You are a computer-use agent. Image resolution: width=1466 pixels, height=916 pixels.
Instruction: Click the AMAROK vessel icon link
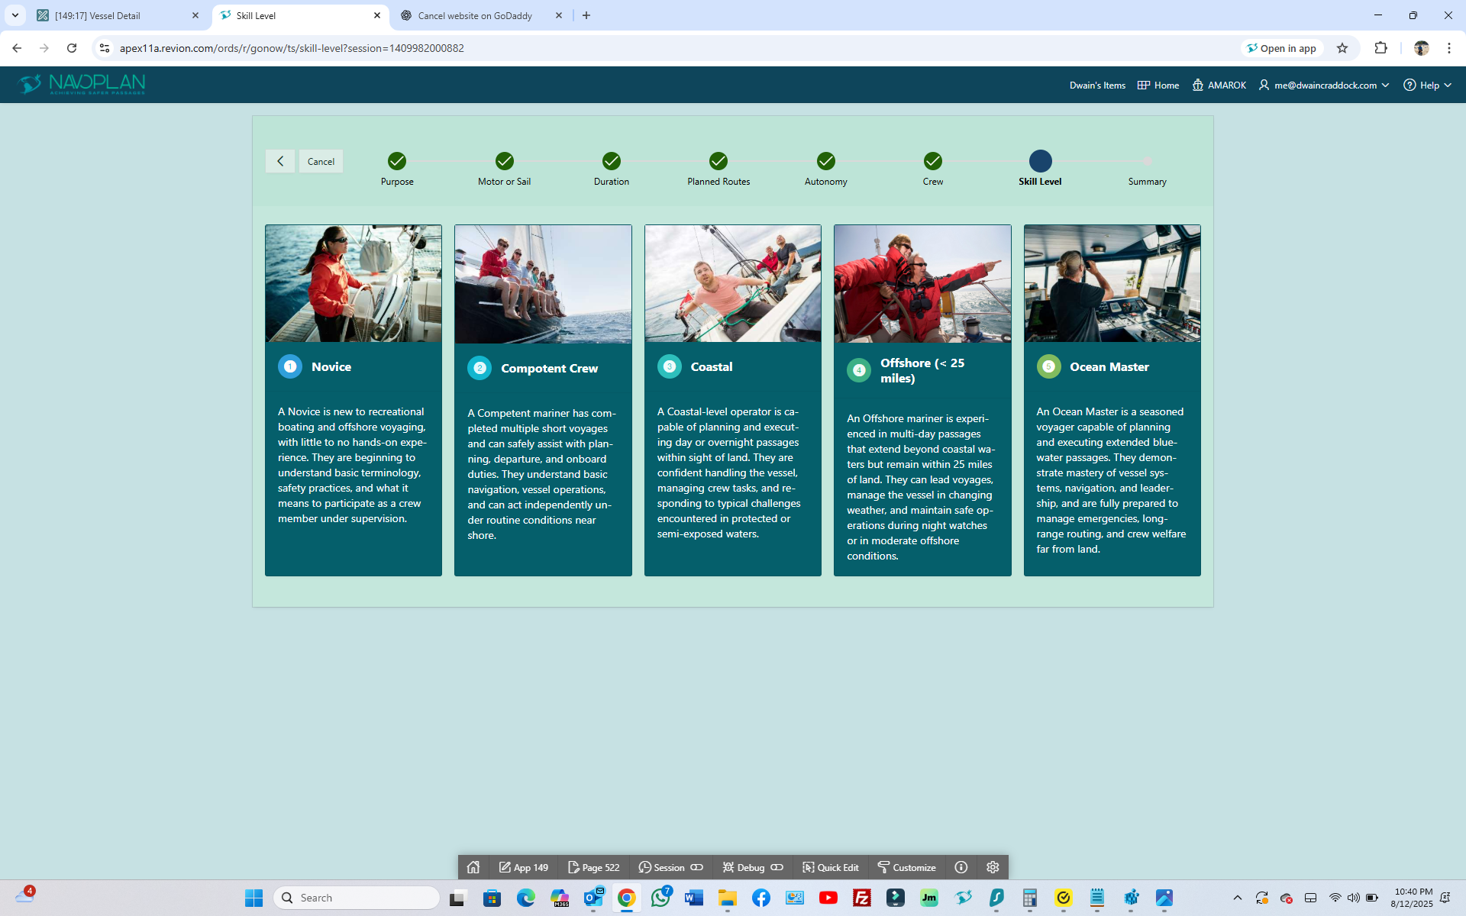1219,85
